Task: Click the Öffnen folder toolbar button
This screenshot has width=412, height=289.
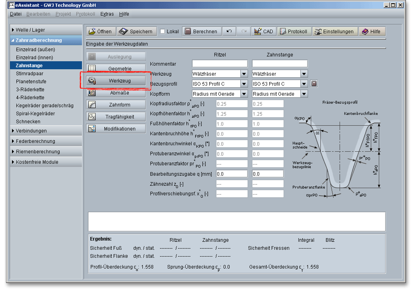Action: point(101,32)
